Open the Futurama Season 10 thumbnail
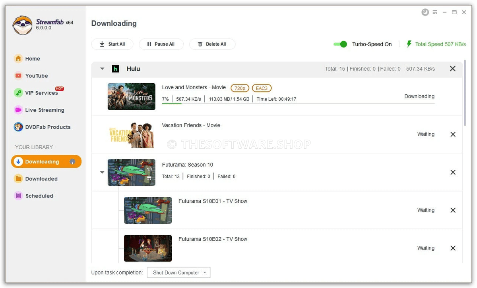The image size is (477, 288). [x=132, y=173]
